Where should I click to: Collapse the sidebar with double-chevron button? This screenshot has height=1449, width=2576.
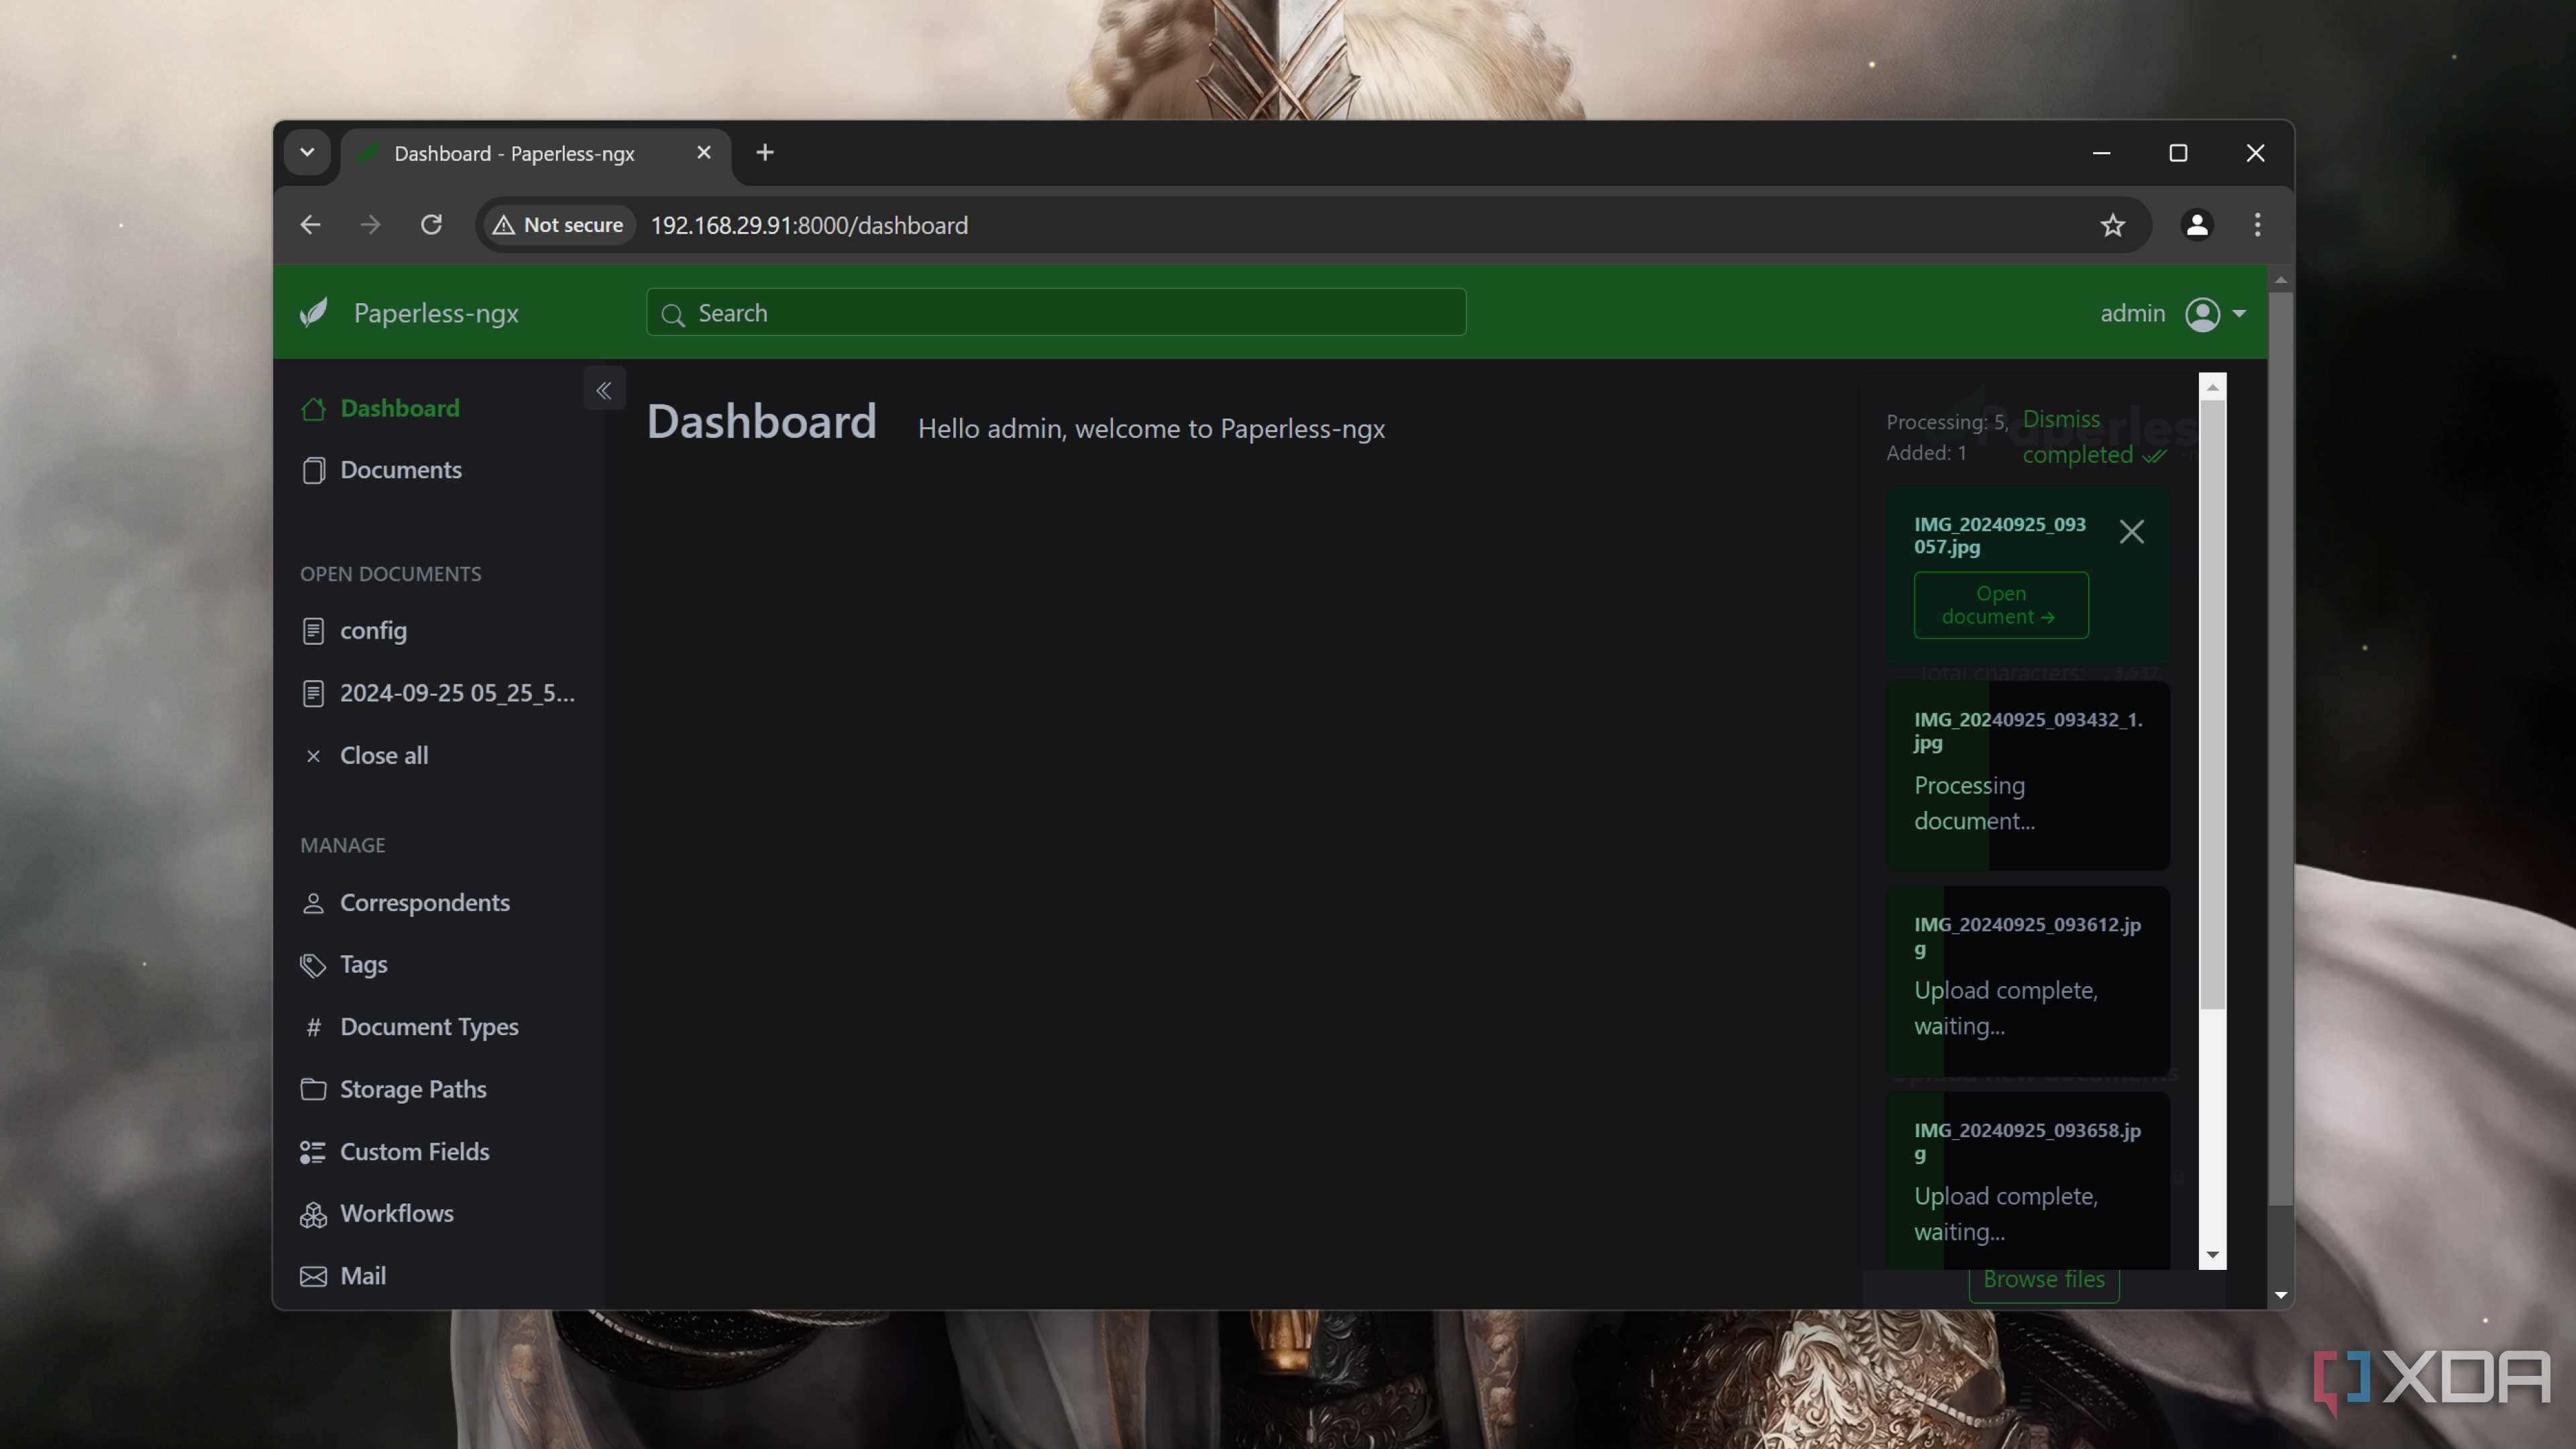(x=604, y=390)
